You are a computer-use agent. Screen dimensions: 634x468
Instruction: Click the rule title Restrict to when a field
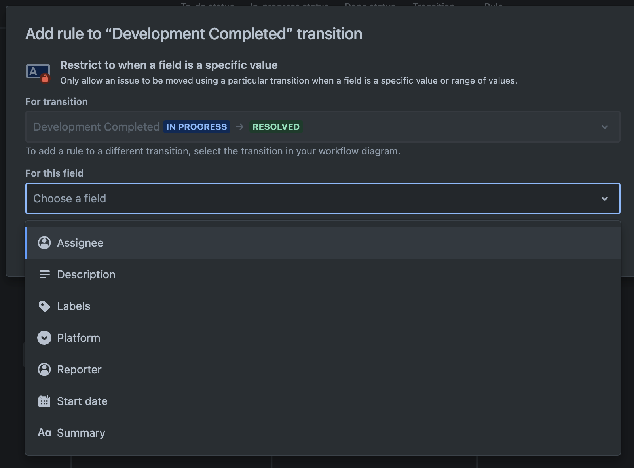[169, 65]
